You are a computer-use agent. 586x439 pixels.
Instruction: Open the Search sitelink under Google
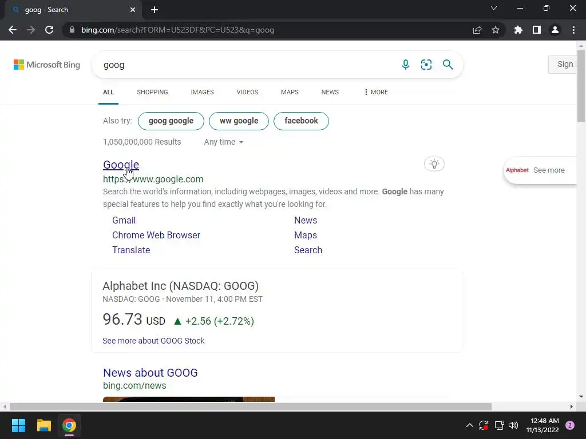[308, 250]
